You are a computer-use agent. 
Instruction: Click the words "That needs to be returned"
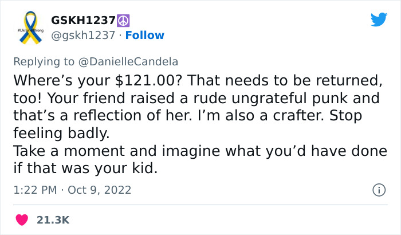[x=296, y=79]
